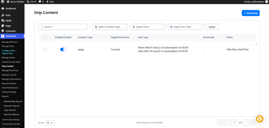
Task: Click the Dashboard gauge icon
Action: [x=3, y=9]
